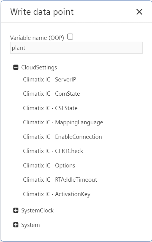Image resolution: width=152 pixels, height=242 pixels.
Task: Click the variable name input field
Action: [x=76, y=48]
